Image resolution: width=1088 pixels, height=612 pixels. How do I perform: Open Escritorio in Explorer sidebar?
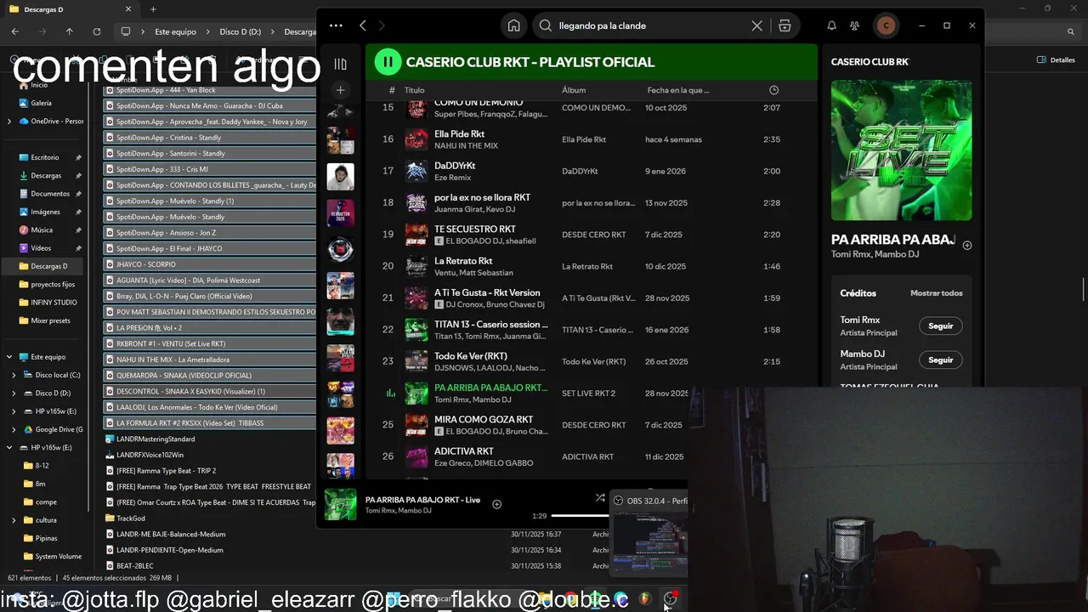tap(44, 157)
